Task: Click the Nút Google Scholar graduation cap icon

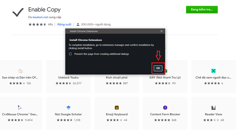Action: tap(68, 107)
